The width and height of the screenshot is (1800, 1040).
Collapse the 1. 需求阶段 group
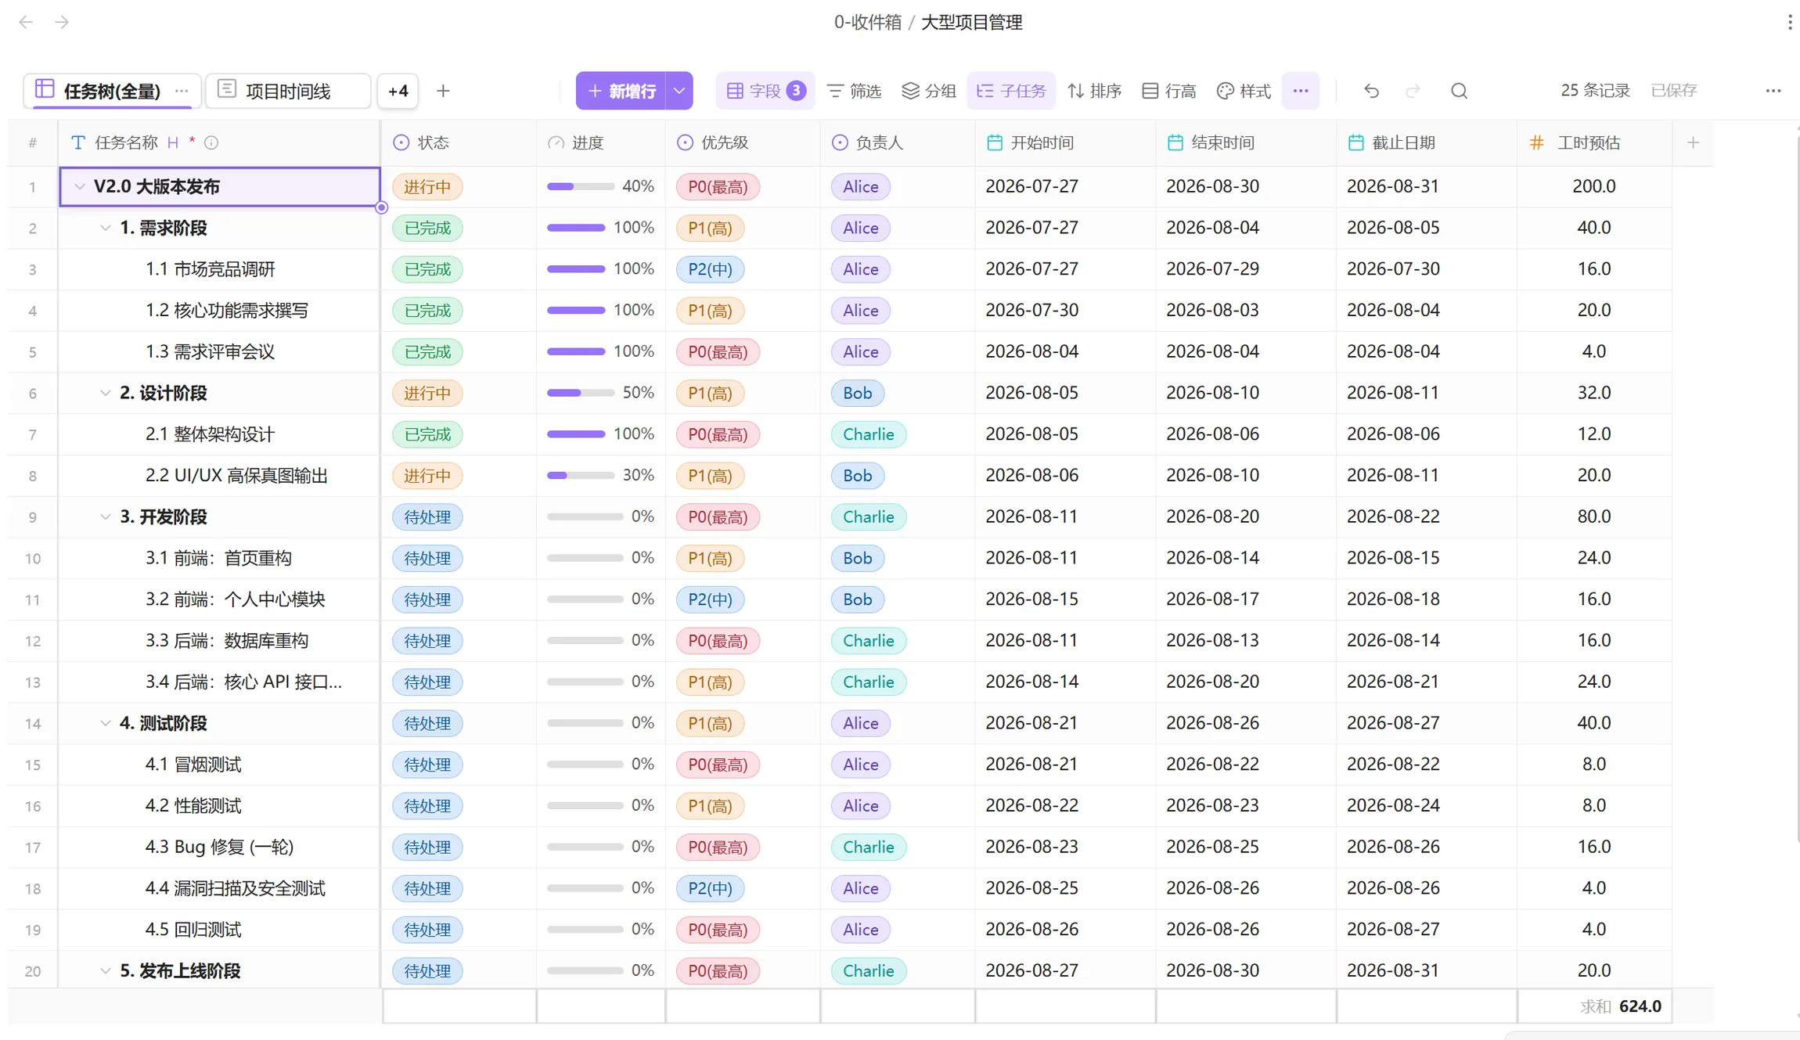coord(105,228)
